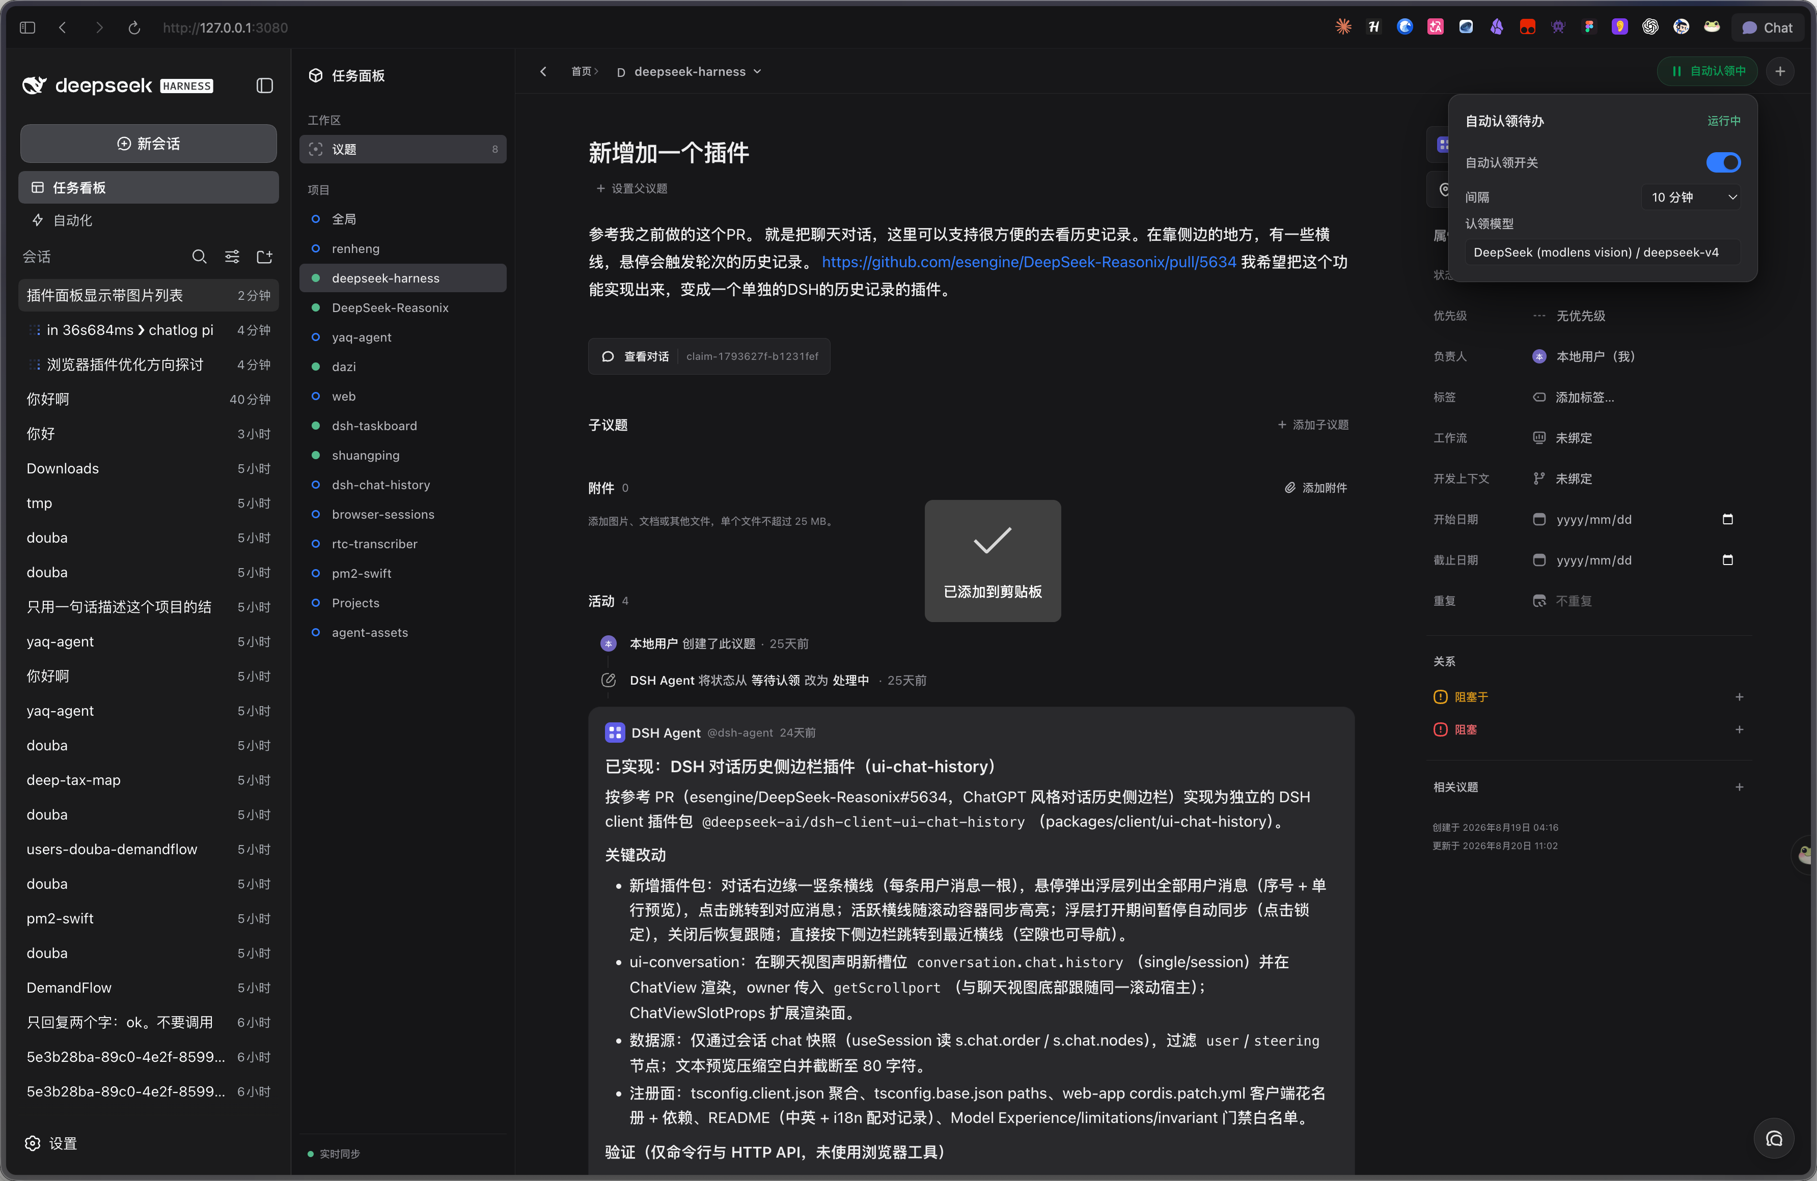Open calendar picker for 开始日期

pyautogui.click(x=1728, y=520)
